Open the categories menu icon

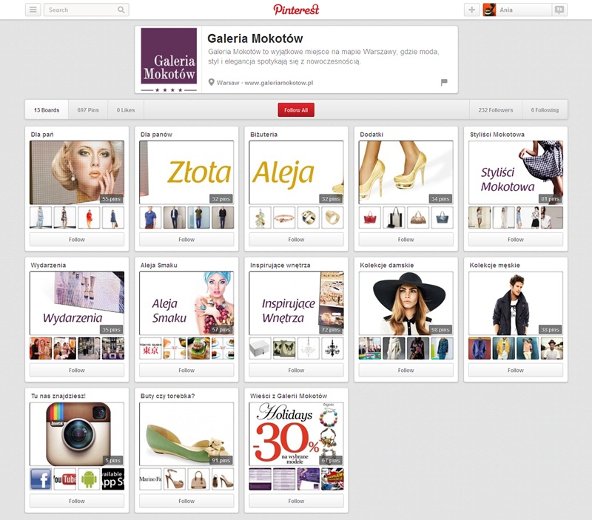click(33, 10)
